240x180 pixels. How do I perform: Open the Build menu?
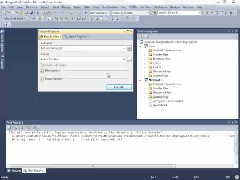point(56,7)
